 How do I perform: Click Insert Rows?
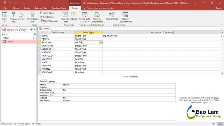[47, 13]
